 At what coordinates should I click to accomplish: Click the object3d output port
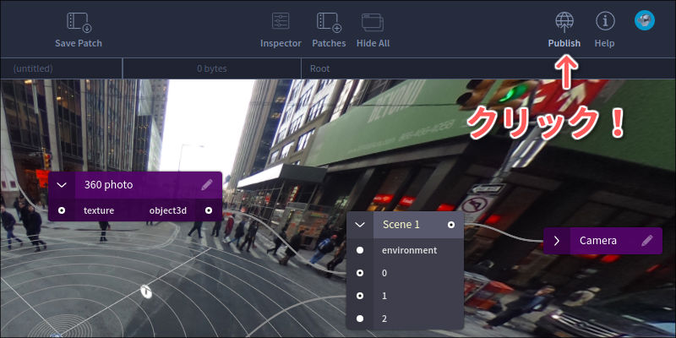(x=209, y=210)
